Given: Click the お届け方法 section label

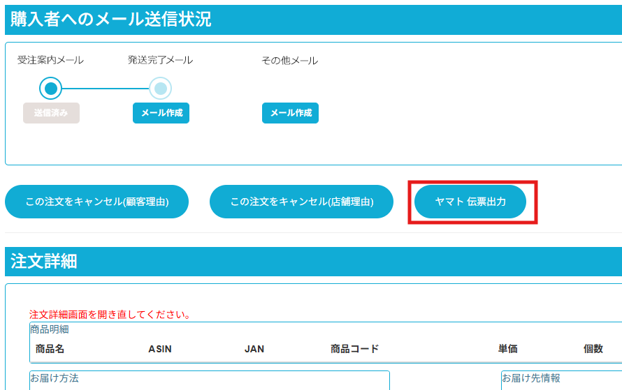Looking at the screenshot, I should pyautogui.click(x=55, y=378).
